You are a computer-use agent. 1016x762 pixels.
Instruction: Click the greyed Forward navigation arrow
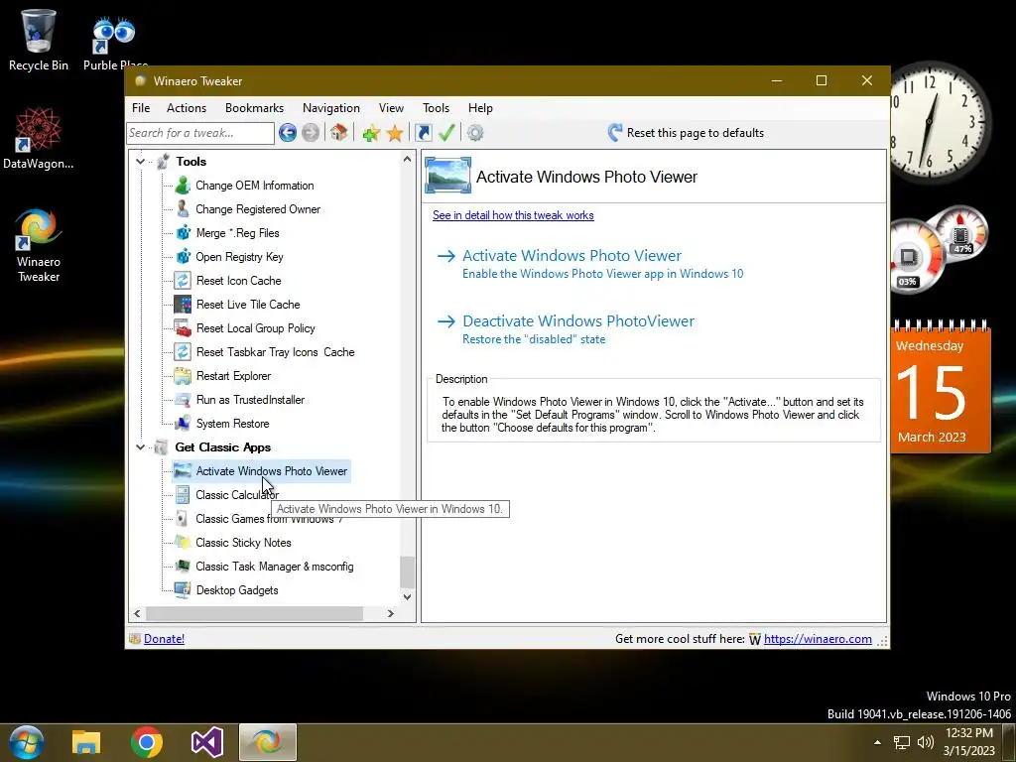[311, 133]
